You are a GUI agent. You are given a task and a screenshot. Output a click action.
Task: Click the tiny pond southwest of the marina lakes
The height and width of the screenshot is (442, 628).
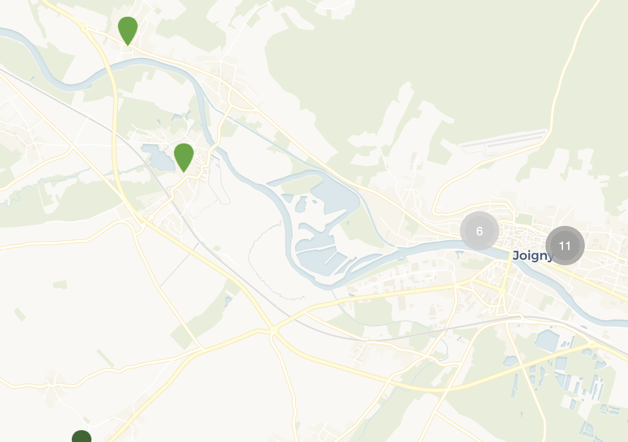227,300
